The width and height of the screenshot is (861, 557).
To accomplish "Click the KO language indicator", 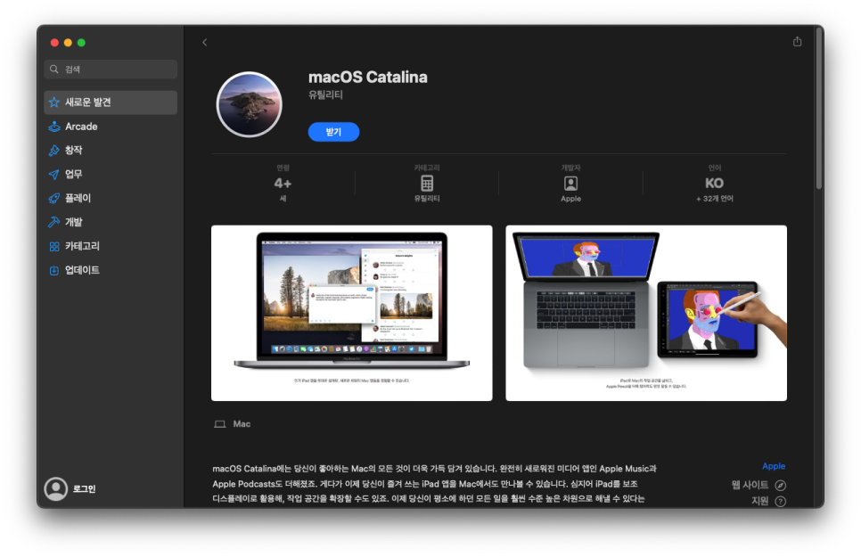I will click(x=715, y=184).
